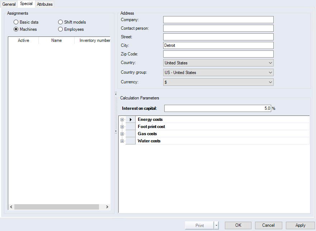Expand the Energy costs tree node
The width and height of the screenshot is (316, 231).
point(122,119)
